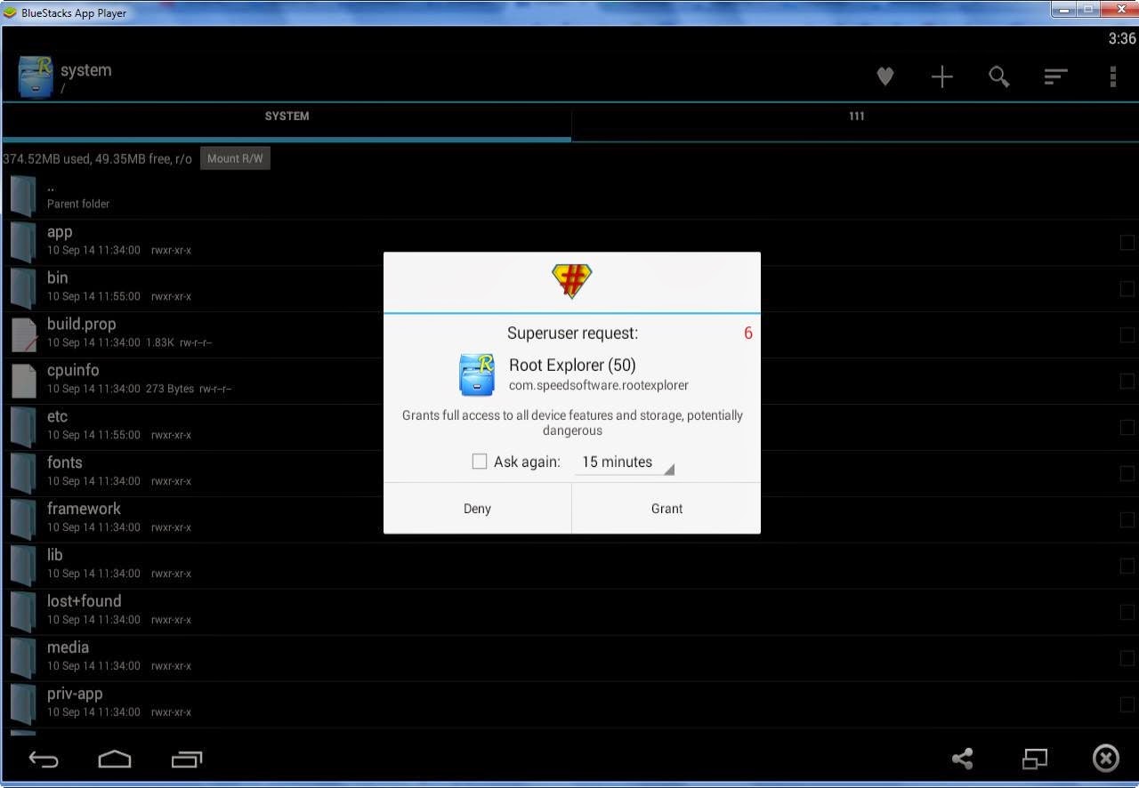Open the sort options icon
The height and width of the screenshot is (788, 1139).
pyautogui.click(x=1055, y=76)
